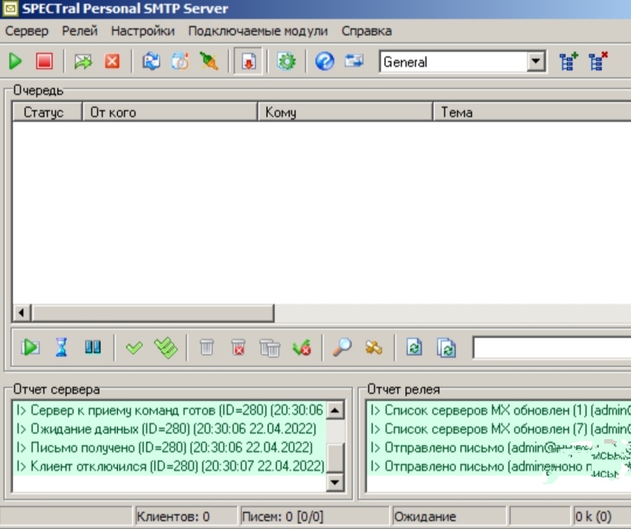Click the queue horizontal scrollbar thumb
The height and width of the screenshot is (529, 631).
[x=153, y=312]
